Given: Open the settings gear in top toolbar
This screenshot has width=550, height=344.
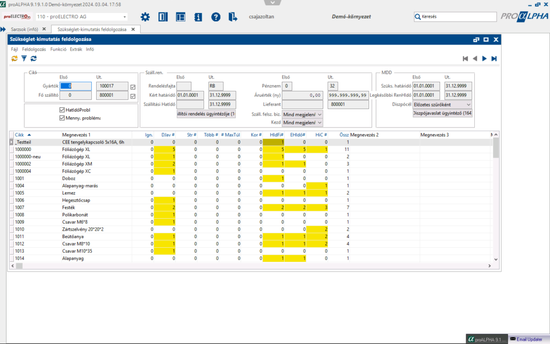Looking at the screenshot, I should coord(145,17).
